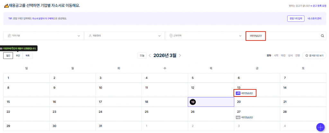This screenshot has width=329, height=133.
Task: Click 즐겨찾기만 보기 star button
Action: [314, 55]
